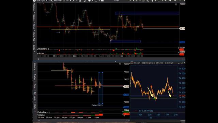218x123 pixels.
Task: Click the Volume indicator label in the bottom chart
Action: point(41,115)
